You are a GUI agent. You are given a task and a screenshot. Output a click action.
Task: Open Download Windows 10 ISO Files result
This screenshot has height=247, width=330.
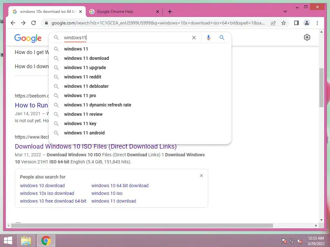click(x=96, y=146)
